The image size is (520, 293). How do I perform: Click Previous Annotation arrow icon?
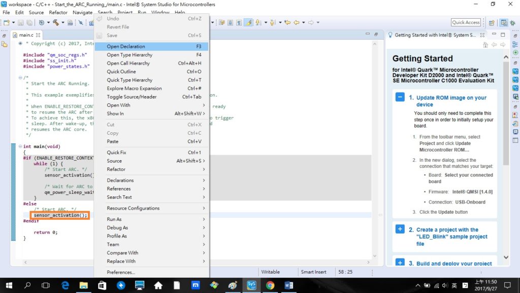point(273,22)
